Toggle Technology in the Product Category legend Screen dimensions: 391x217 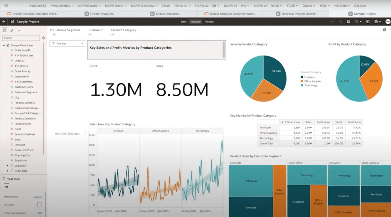click(311, 85)
